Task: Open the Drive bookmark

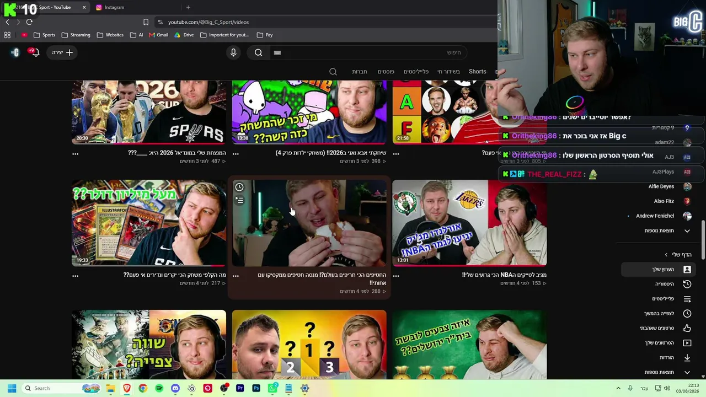Action: point(184,35)
